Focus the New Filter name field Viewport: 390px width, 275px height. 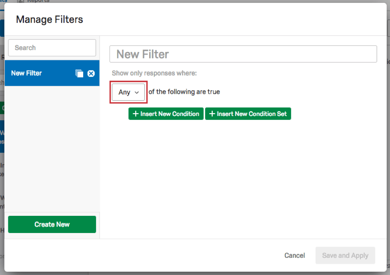(x=243, y=54)
